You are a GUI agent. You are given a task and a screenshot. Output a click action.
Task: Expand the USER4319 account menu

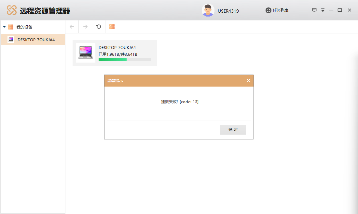228,11
